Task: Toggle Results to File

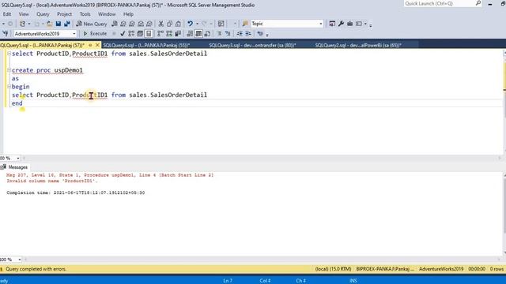Action: [207, 33]
